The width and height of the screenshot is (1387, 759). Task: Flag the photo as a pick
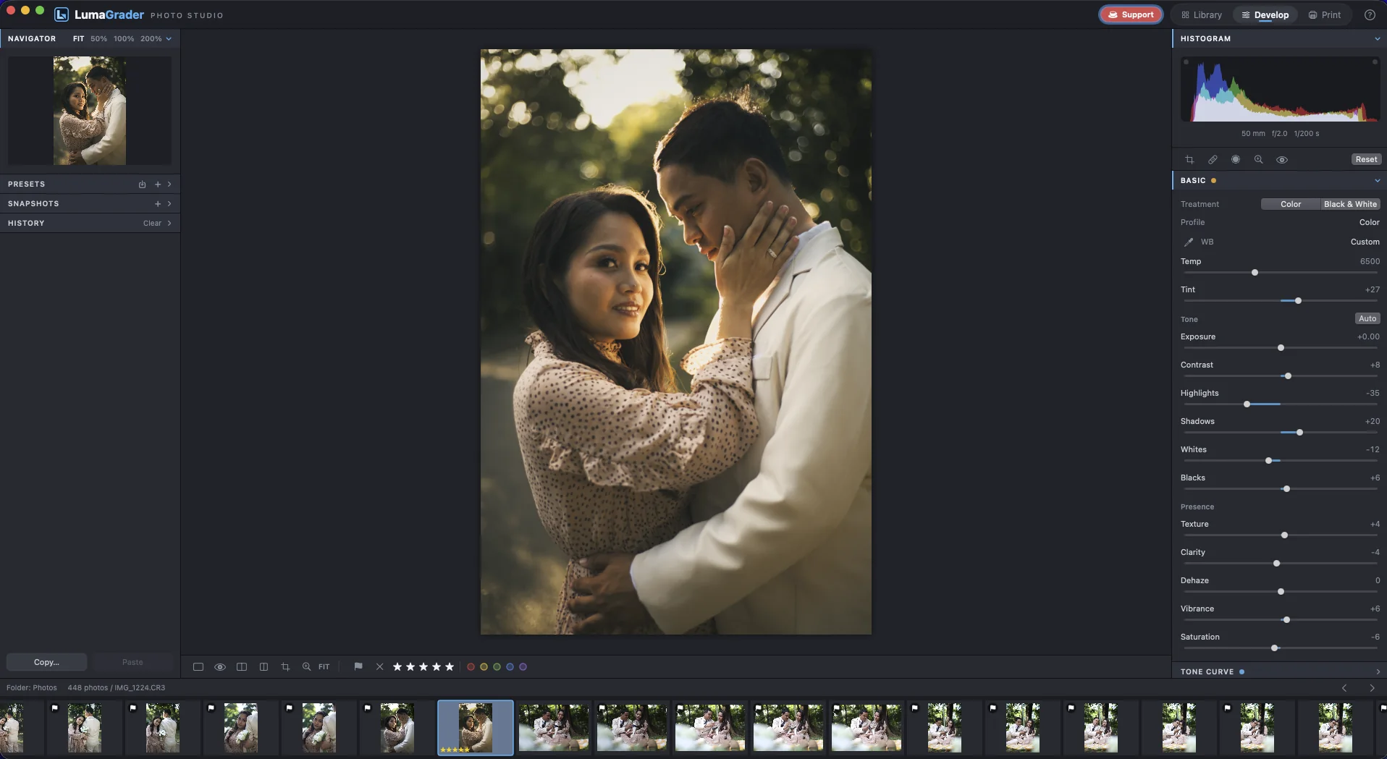click(358, 666)
